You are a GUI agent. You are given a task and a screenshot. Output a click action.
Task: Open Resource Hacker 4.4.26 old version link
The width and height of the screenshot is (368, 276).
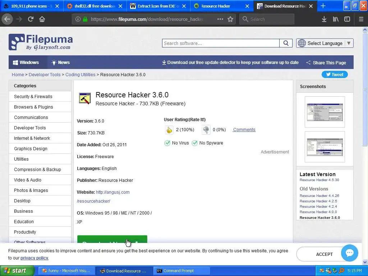pyautogui.click(x=319, y=196)
